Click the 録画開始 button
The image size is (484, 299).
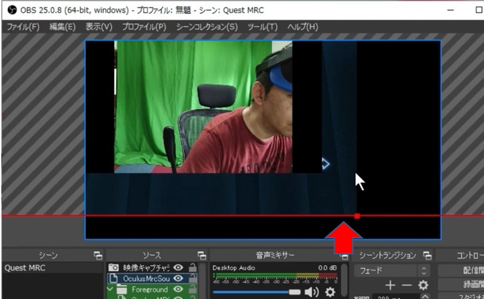point(461,284)
